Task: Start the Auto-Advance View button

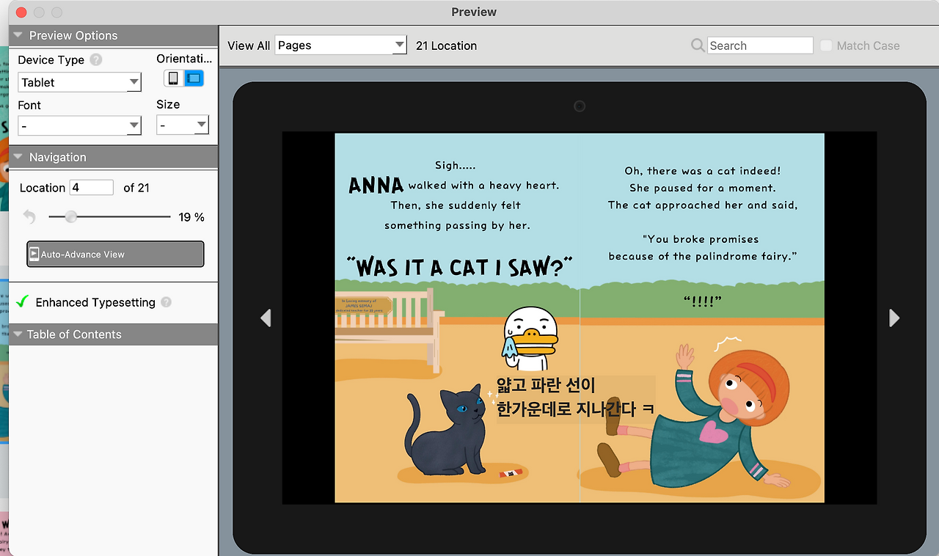Action: [115, 255]
